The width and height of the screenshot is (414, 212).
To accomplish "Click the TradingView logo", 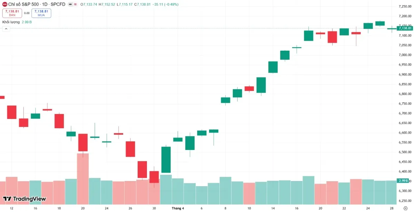I will point(24,199).
